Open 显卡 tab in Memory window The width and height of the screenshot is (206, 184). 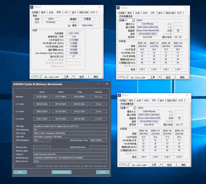(74, 12)
